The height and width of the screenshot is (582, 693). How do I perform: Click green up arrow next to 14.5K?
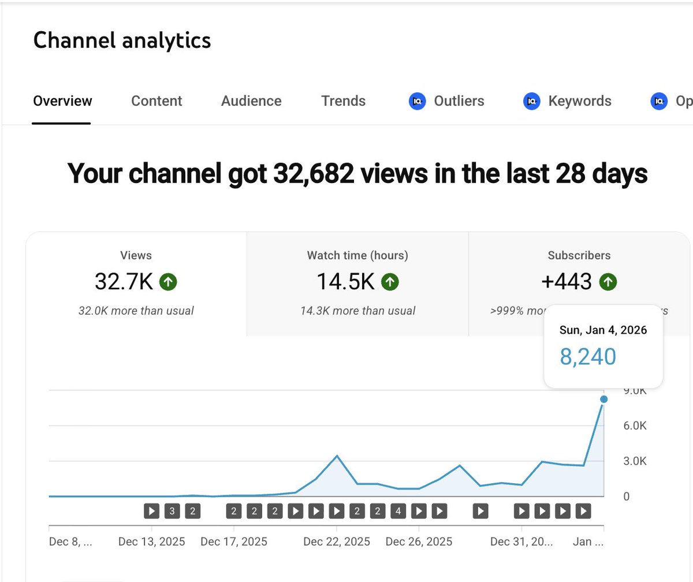tap(390, 282)
